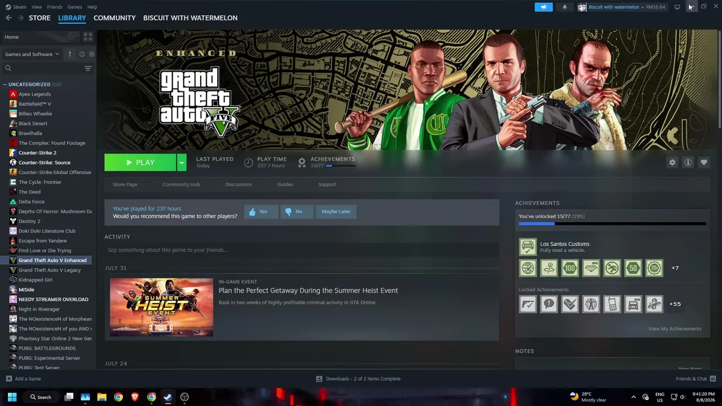Screen dimensions: 722x406
Task: Open the Play button dropdown arrow
Action: pos(182,162)
